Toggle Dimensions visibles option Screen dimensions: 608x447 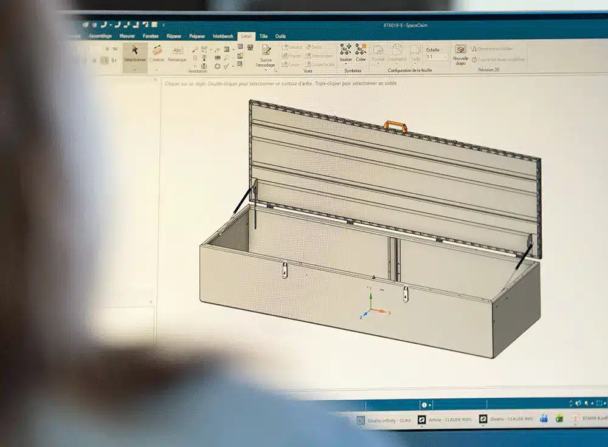coord(492,49)
